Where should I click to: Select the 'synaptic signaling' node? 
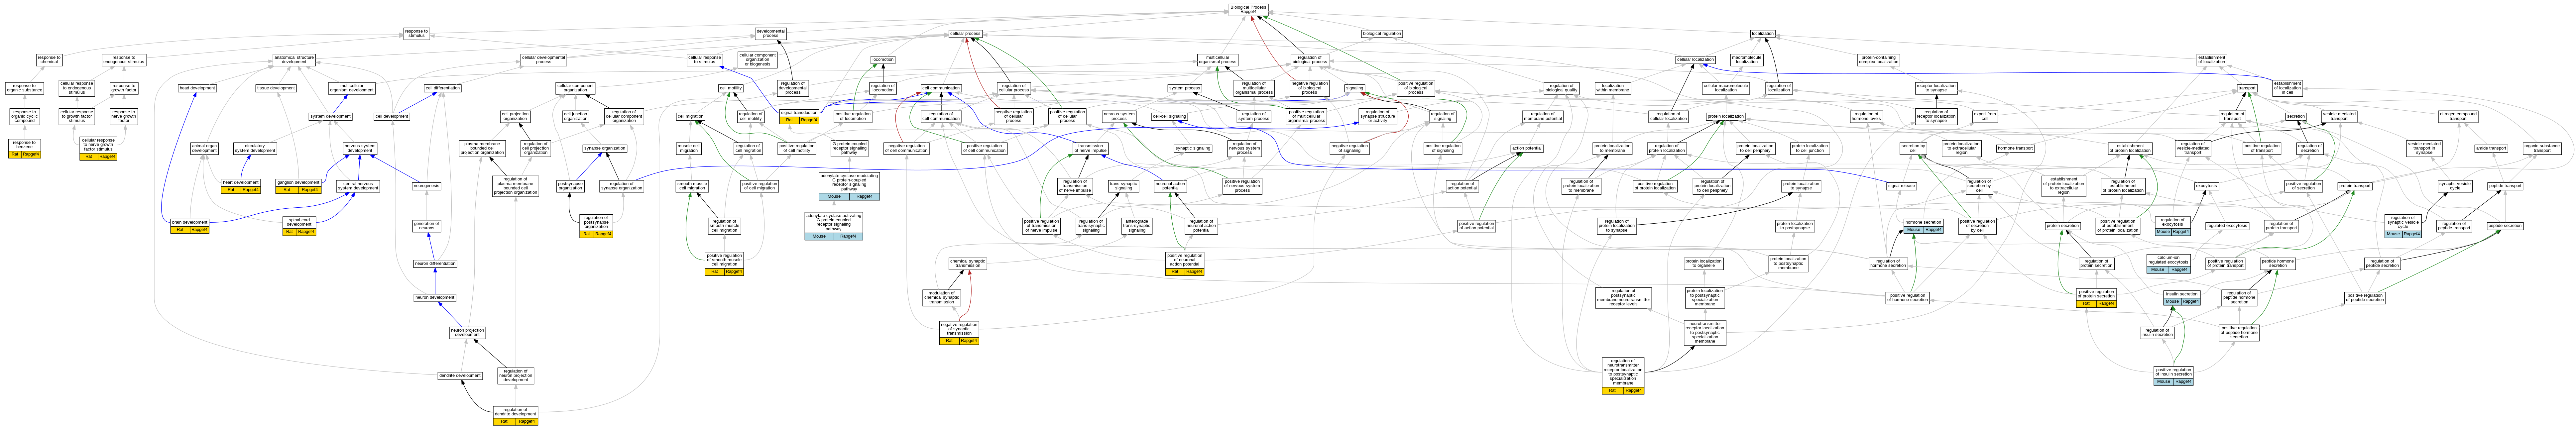tap(1193, 148)
